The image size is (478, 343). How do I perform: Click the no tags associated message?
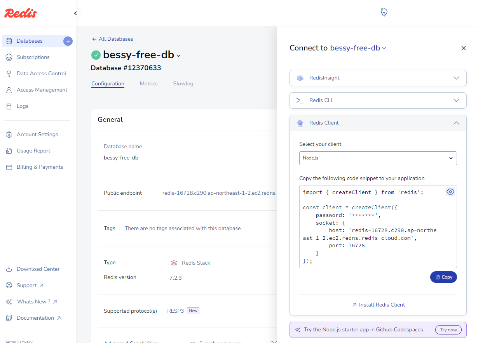click(x=183, y=228)
